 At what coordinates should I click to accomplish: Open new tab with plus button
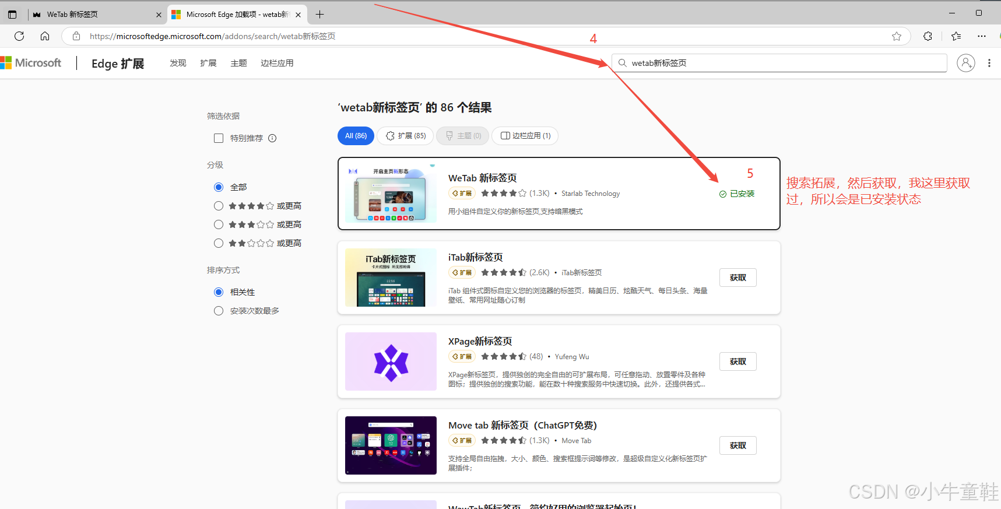[x=319, y=15]
